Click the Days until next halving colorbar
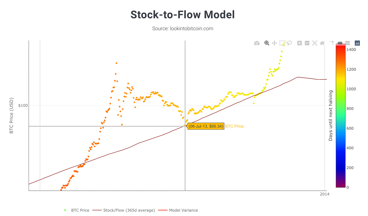Image resolution: width=368 pixels, height=216 pixels. [x=341, y=116]
